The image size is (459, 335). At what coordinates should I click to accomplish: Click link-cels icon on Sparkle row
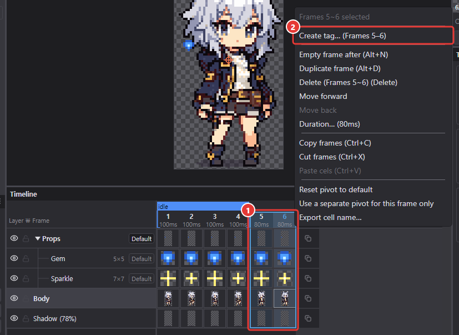308,278
